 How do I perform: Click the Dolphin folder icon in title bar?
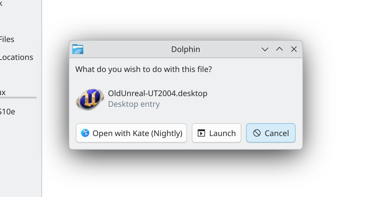click(x=78, y=49)
